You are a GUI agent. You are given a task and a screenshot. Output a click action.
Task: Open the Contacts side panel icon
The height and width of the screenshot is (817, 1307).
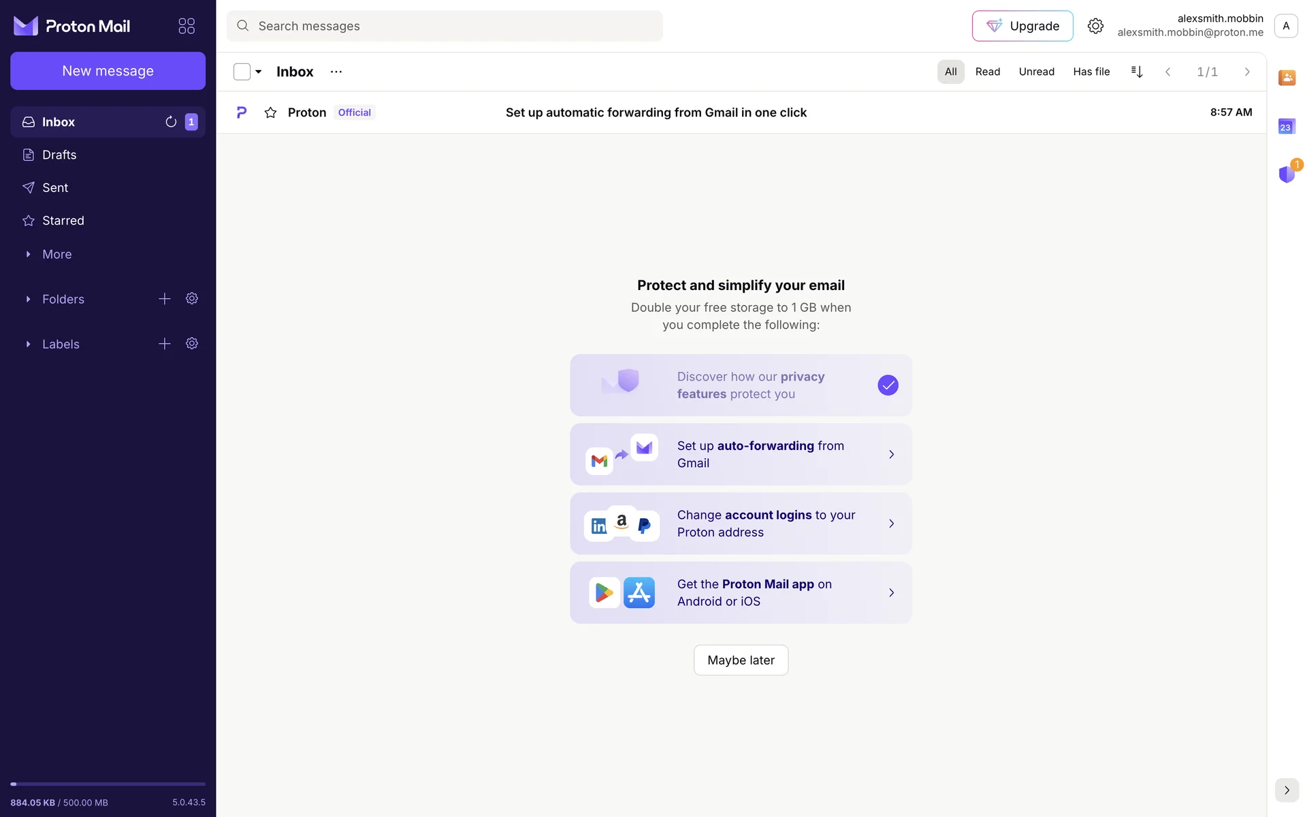[1287, 78]
